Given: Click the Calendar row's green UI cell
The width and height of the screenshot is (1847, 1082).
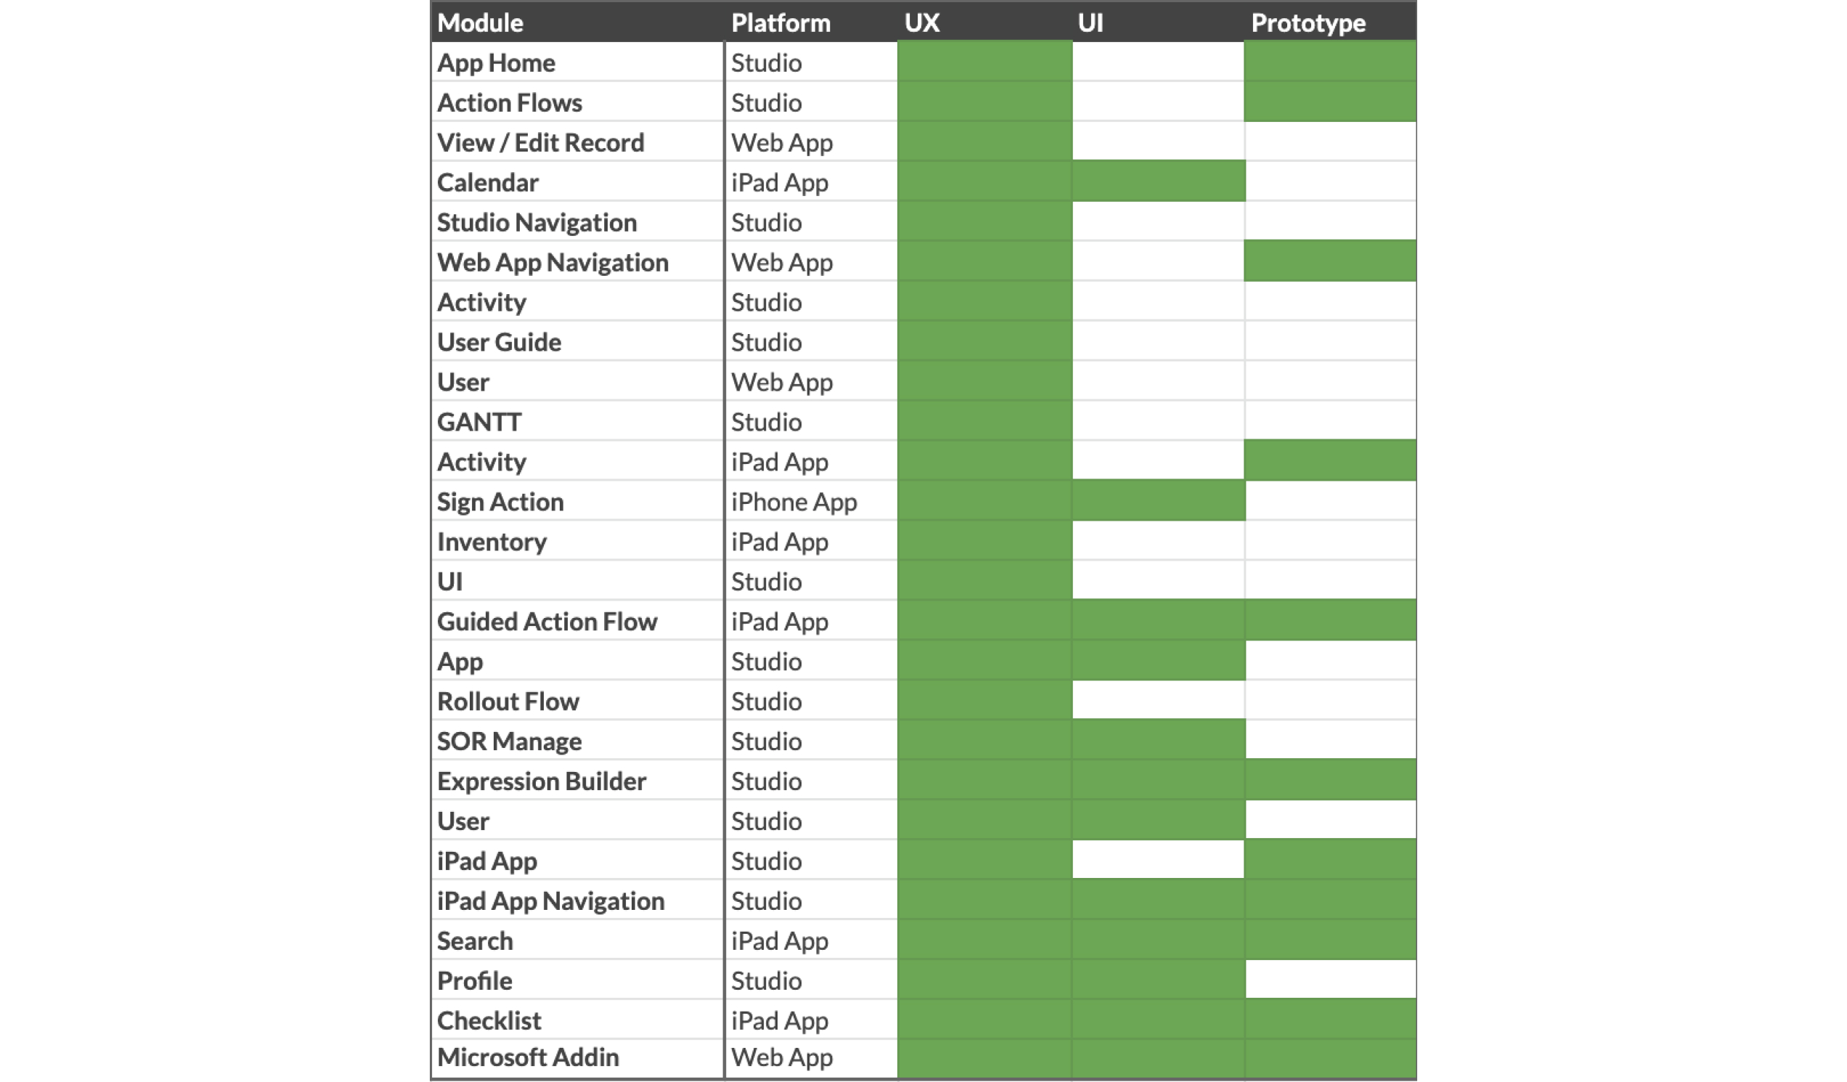Looking at the screenshot, I should 1159,181.
